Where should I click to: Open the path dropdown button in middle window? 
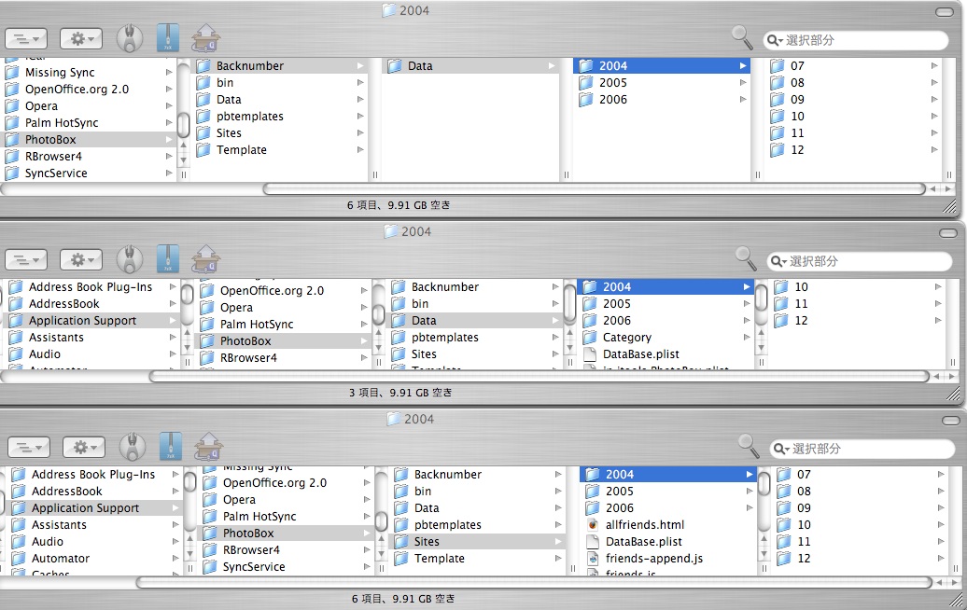pyautogui.click(x=27, y=260)
